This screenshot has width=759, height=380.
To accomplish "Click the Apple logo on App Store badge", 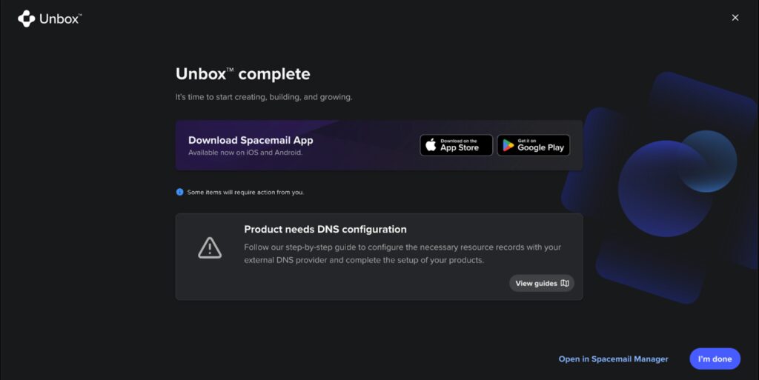I will 431,145.
